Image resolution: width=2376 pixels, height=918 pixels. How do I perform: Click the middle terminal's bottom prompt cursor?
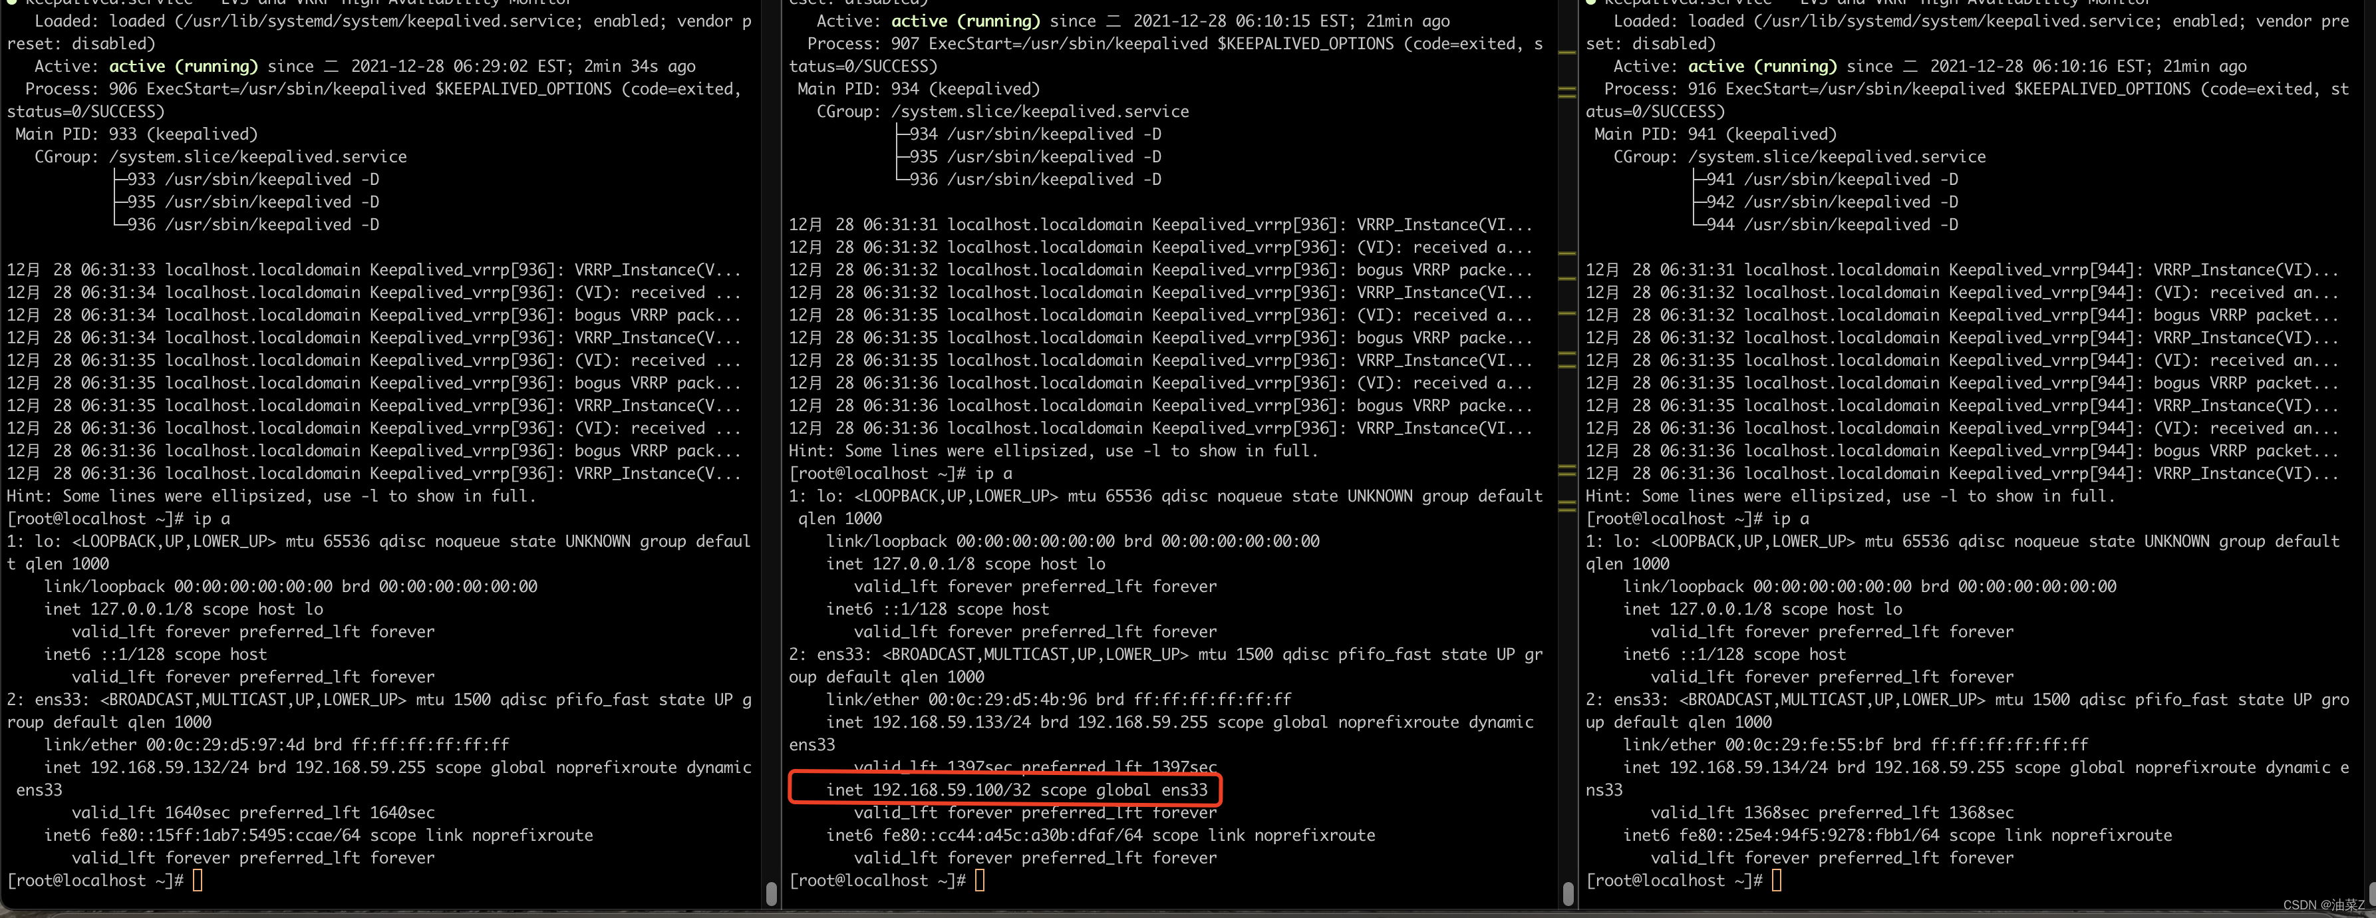980,880
